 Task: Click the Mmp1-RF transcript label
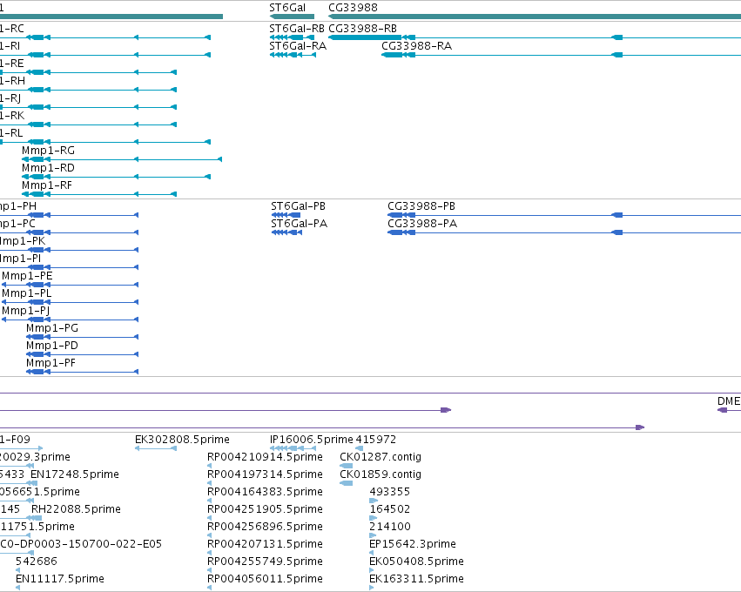[47, 185]
